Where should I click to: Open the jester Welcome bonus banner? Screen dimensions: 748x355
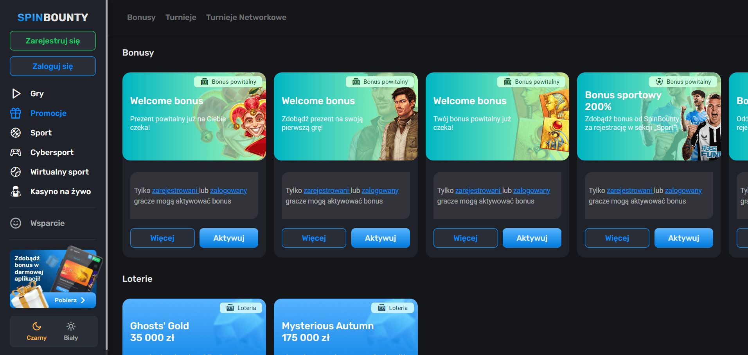(x=194, y=116)
